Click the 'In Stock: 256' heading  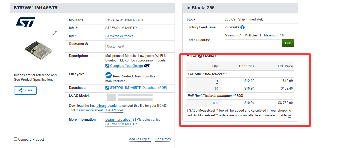click(x=201, y=8)
